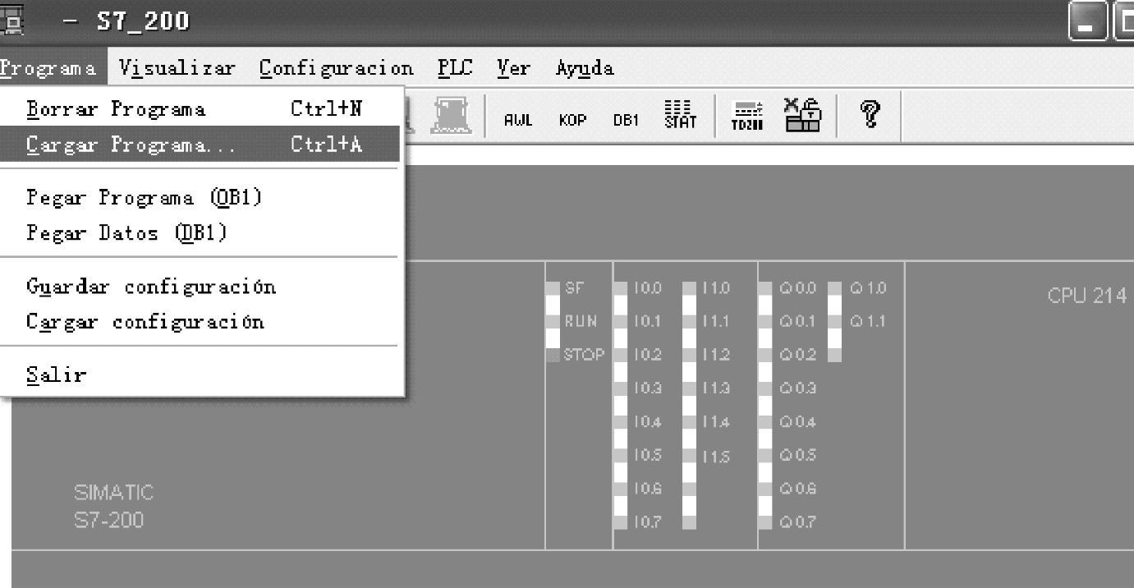
Task: Choose Salir to exit
Action: [x=56, y=375]
